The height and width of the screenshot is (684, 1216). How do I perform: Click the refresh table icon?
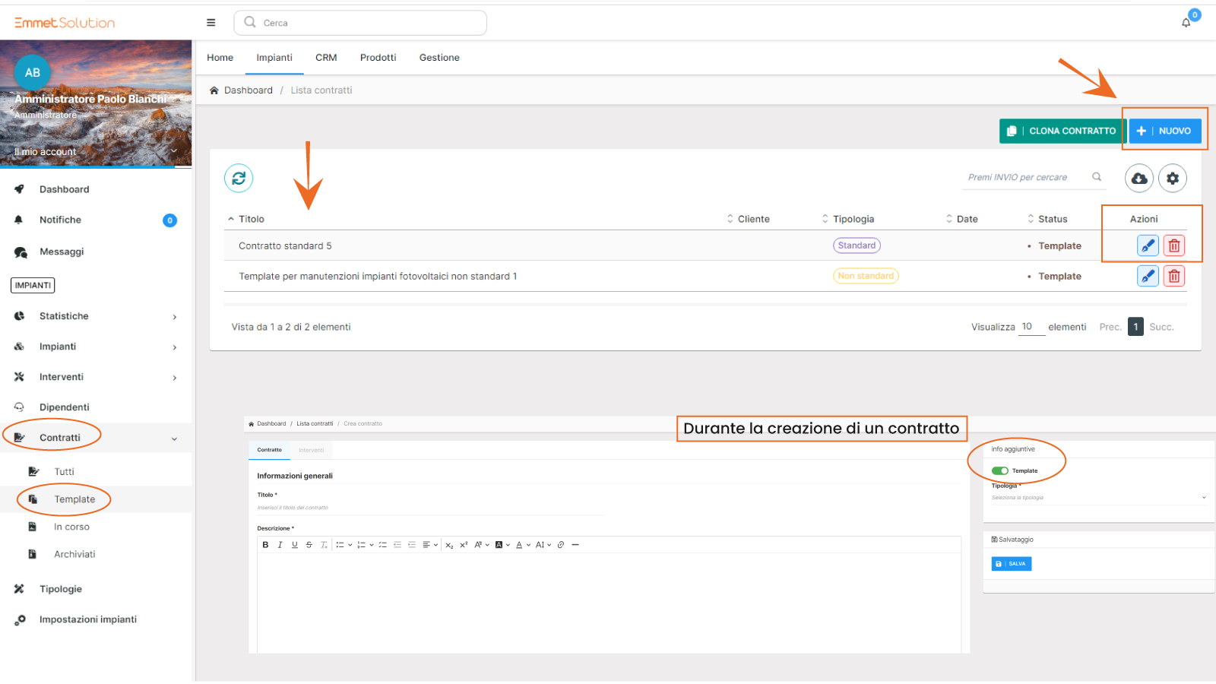[x=239, y=178]
